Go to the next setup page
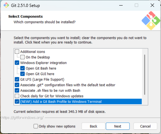 118,126
